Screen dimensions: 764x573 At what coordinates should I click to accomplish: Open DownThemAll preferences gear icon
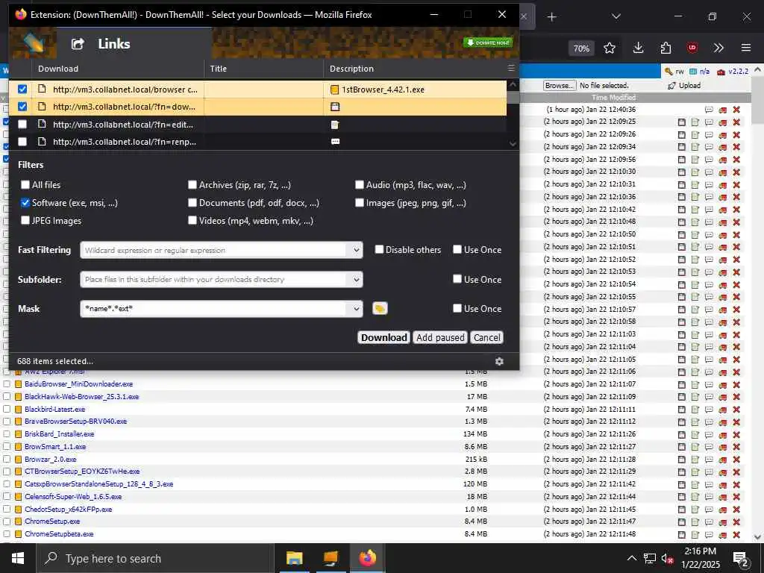coord(499,362)
